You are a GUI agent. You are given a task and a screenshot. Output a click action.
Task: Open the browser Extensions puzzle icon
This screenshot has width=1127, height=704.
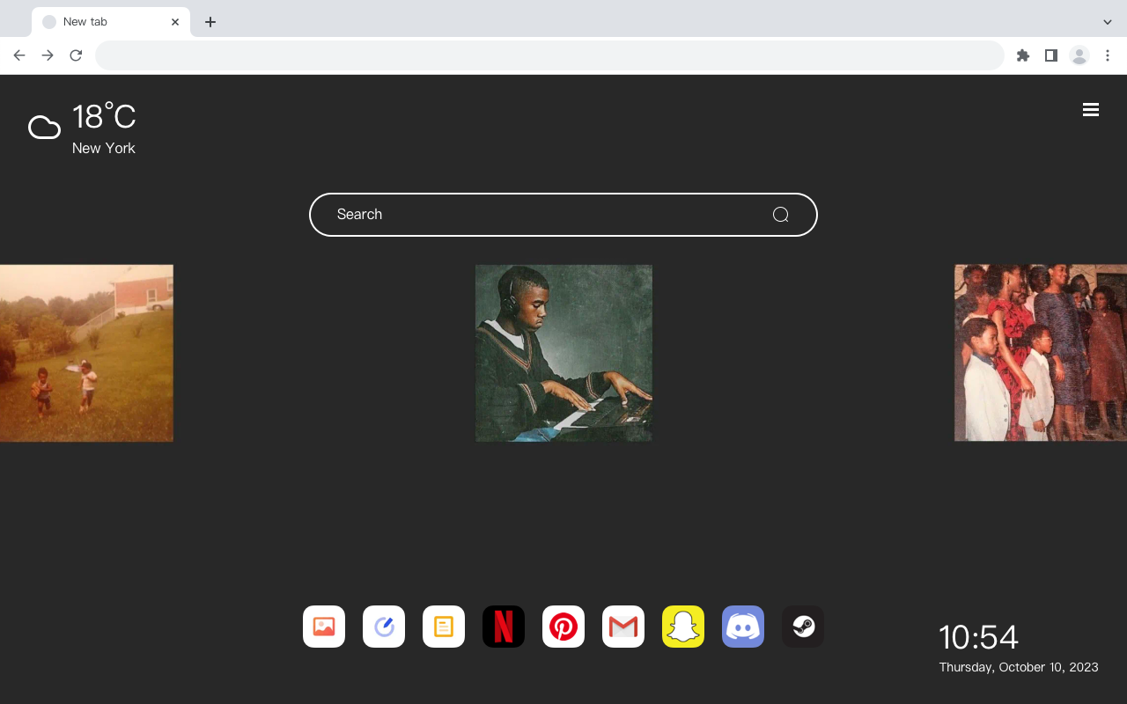tap(1023, 55)
